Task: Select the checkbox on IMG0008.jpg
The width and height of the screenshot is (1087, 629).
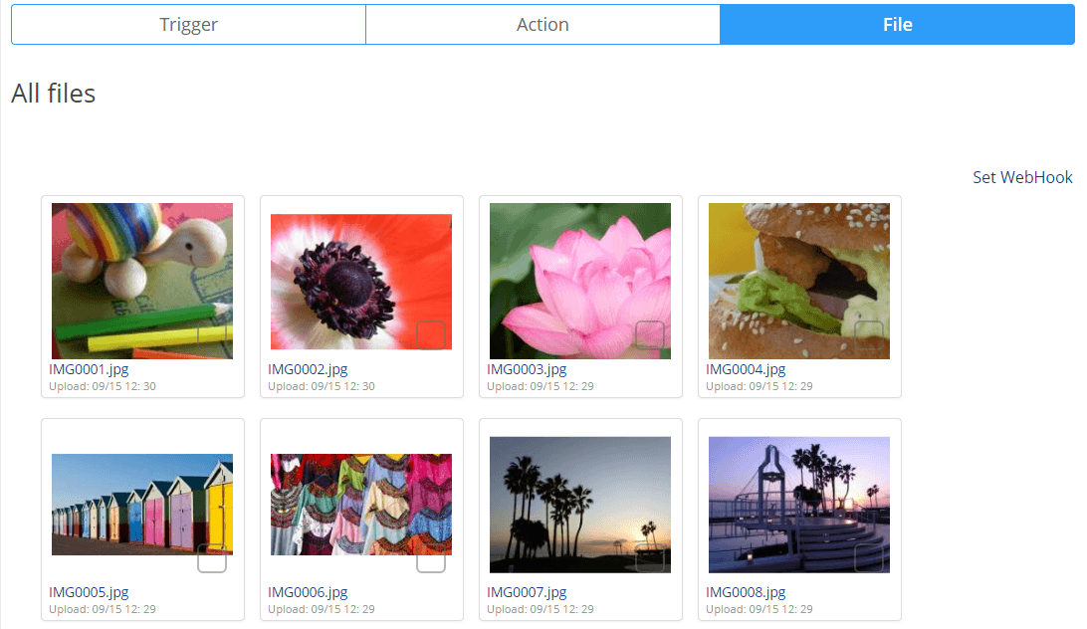Action: coord(869,558)
